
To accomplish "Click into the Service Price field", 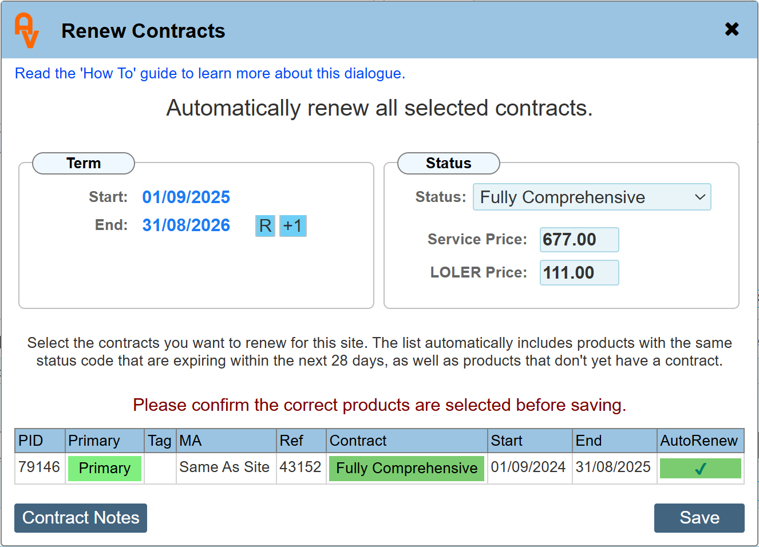I will (x=579, y=240).
